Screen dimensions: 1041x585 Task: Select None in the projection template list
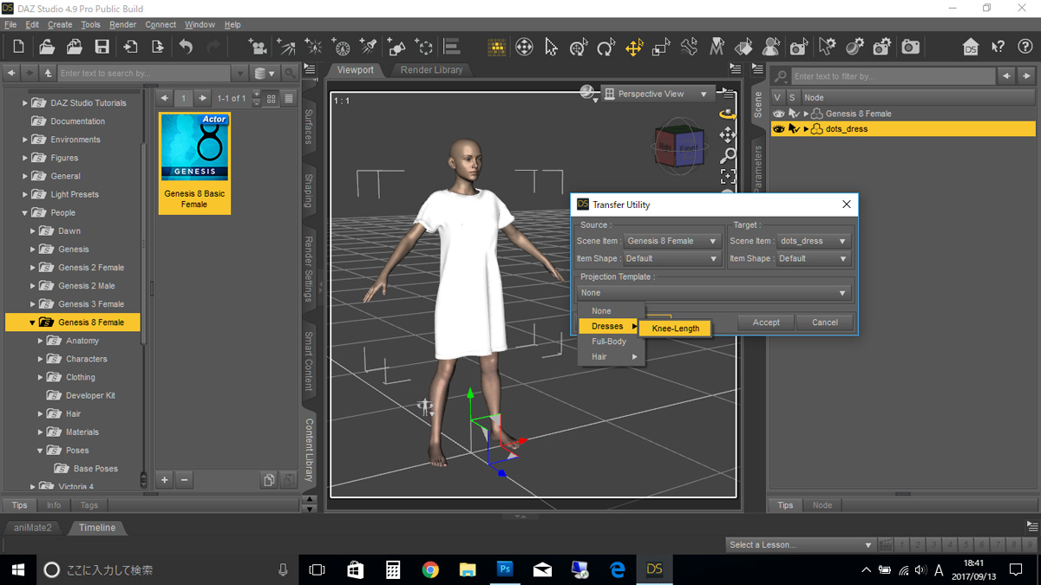click(x=601, y=311)
